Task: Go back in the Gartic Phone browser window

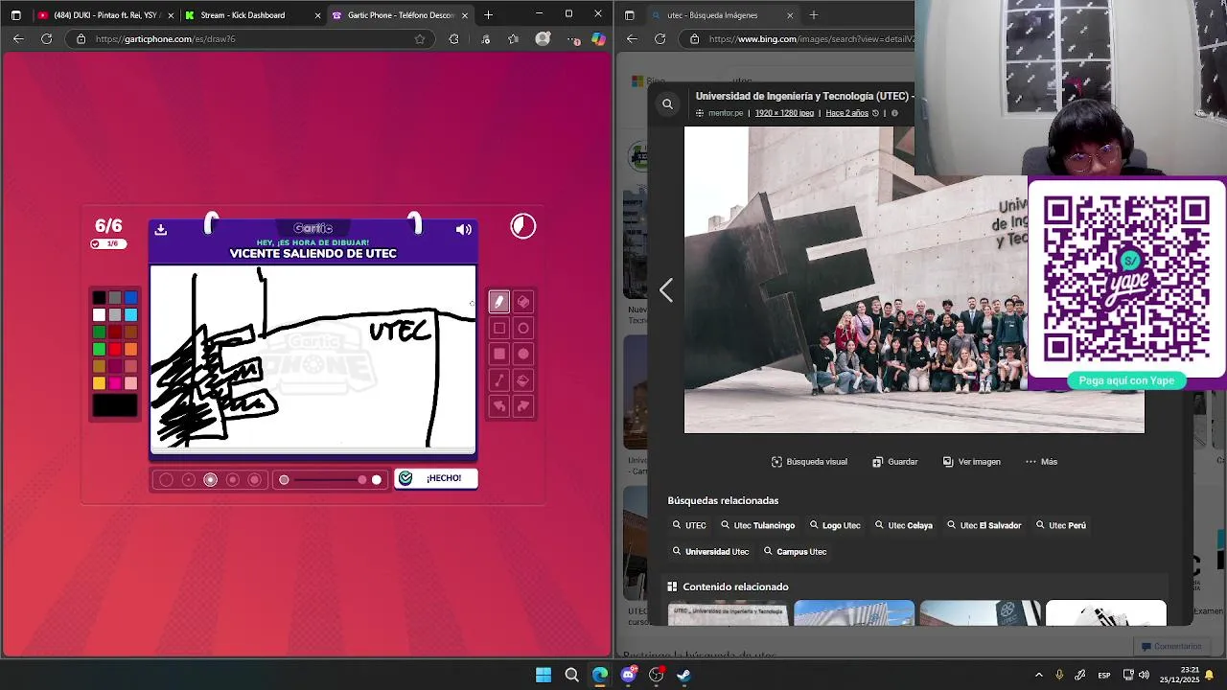Action: 18,39
